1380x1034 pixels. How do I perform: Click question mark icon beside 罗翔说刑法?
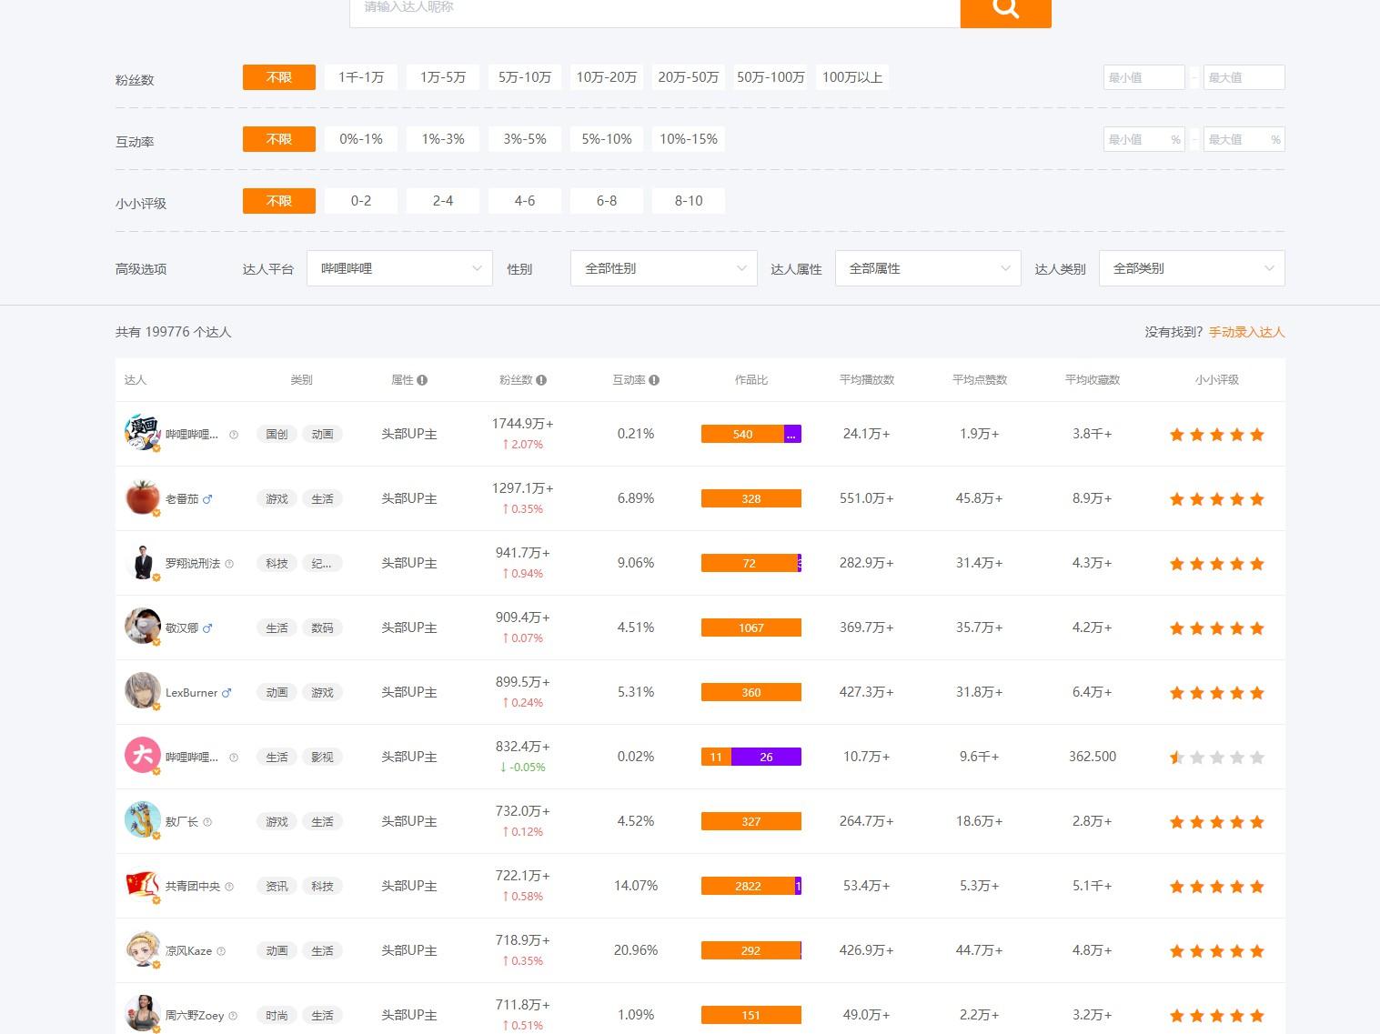(229, 564)
